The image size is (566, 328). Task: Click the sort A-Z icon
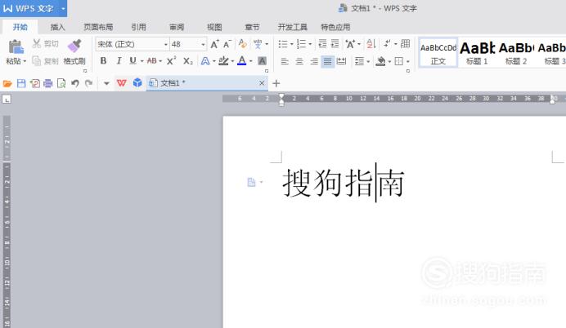pos(371,44)
